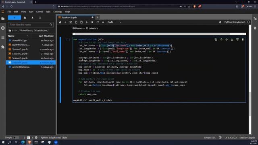Move the cell up
The image size is (258, 145).
coord(221,39)
